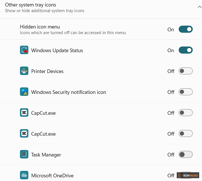Click the Task Manager icon
Viewport: 202px width, 181px height.
tap(24, 154)
